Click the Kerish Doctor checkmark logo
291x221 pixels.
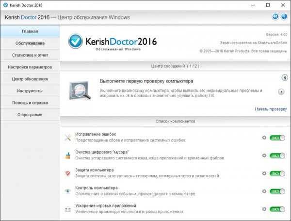click(x=75, y=41)
